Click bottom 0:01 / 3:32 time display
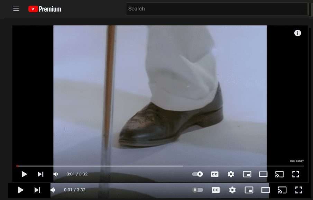The width and height of the screenshot is (313, 200). pos(75,190)
